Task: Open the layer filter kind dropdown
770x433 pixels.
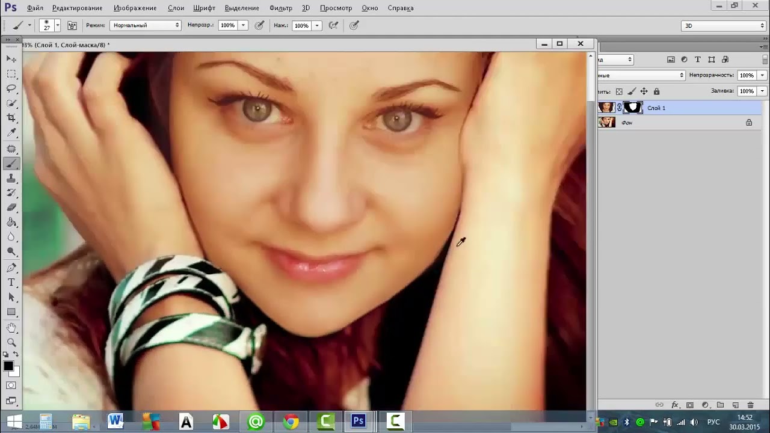Action: (x=616, y=60)
